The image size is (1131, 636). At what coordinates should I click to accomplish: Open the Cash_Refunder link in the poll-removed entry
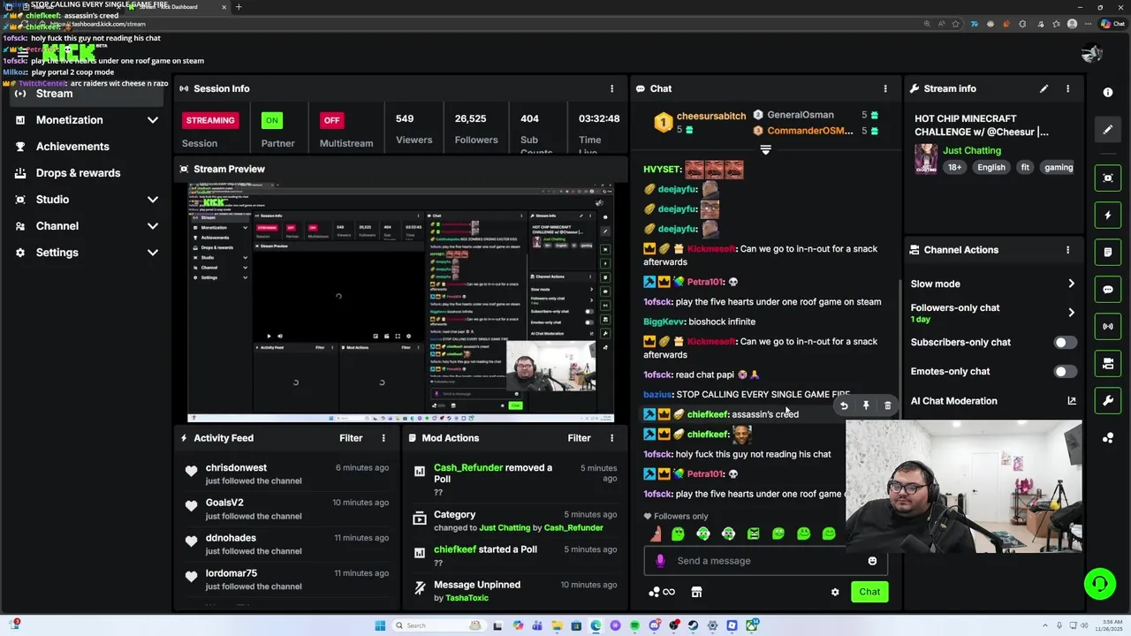[x=467, y=468]
